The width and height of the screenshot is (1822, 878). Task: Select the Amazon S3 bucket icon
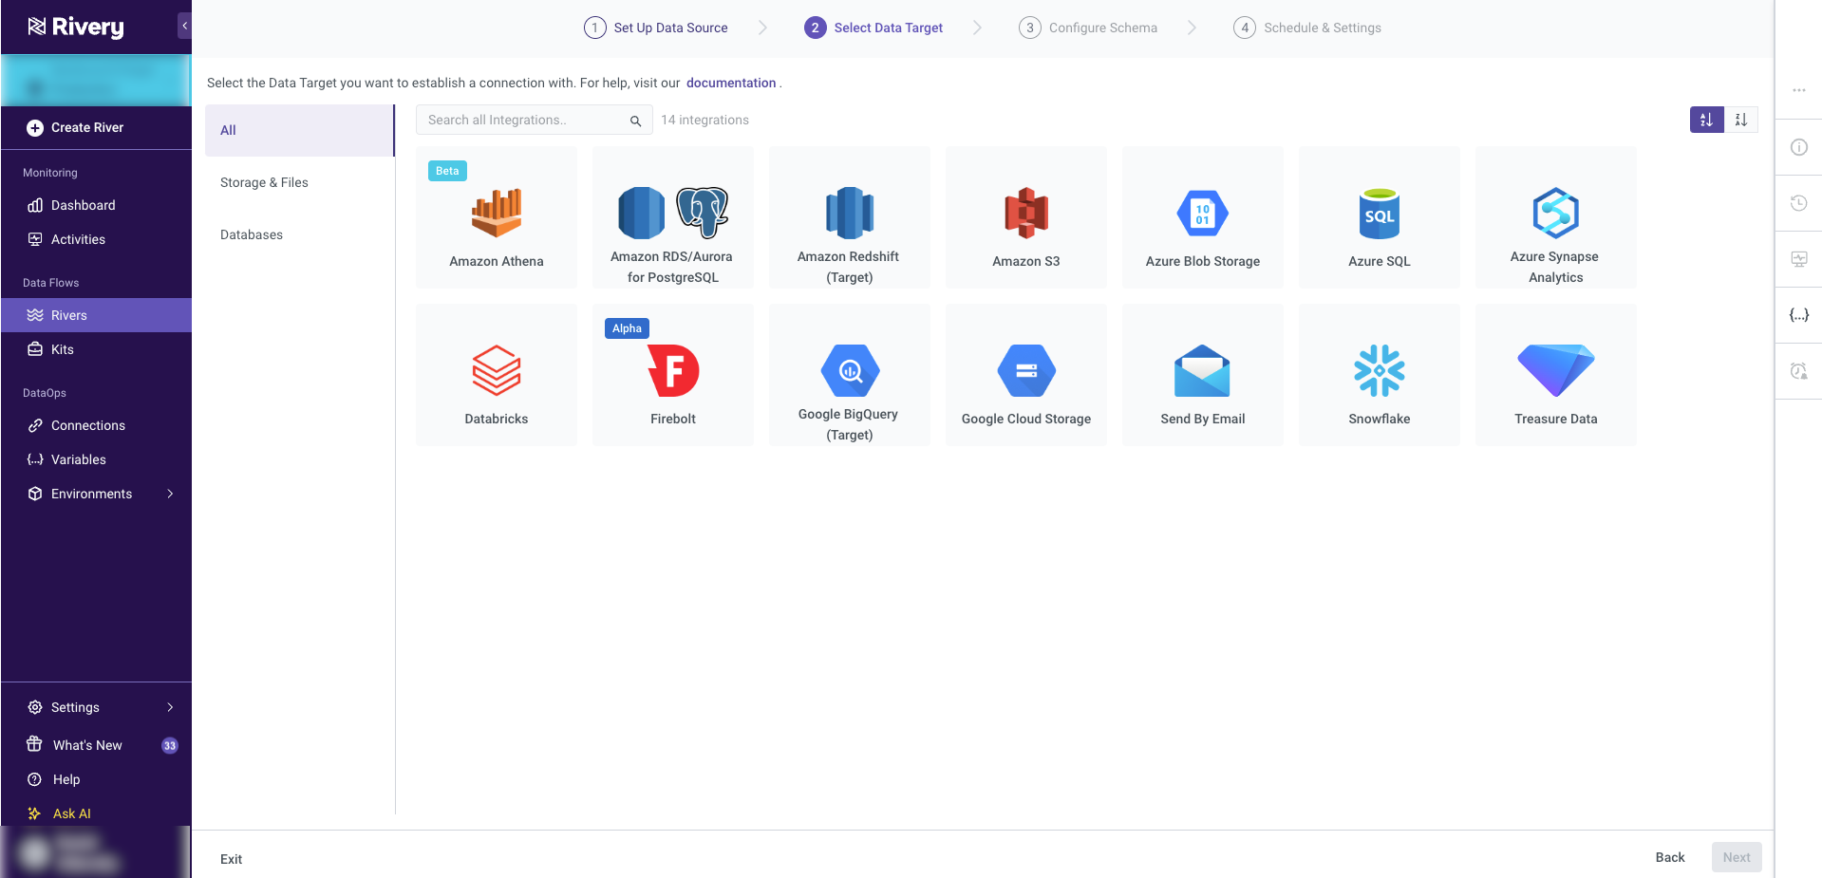click(1026, 213)
